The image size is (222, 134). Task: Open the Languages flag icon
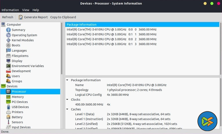[8, 50]
